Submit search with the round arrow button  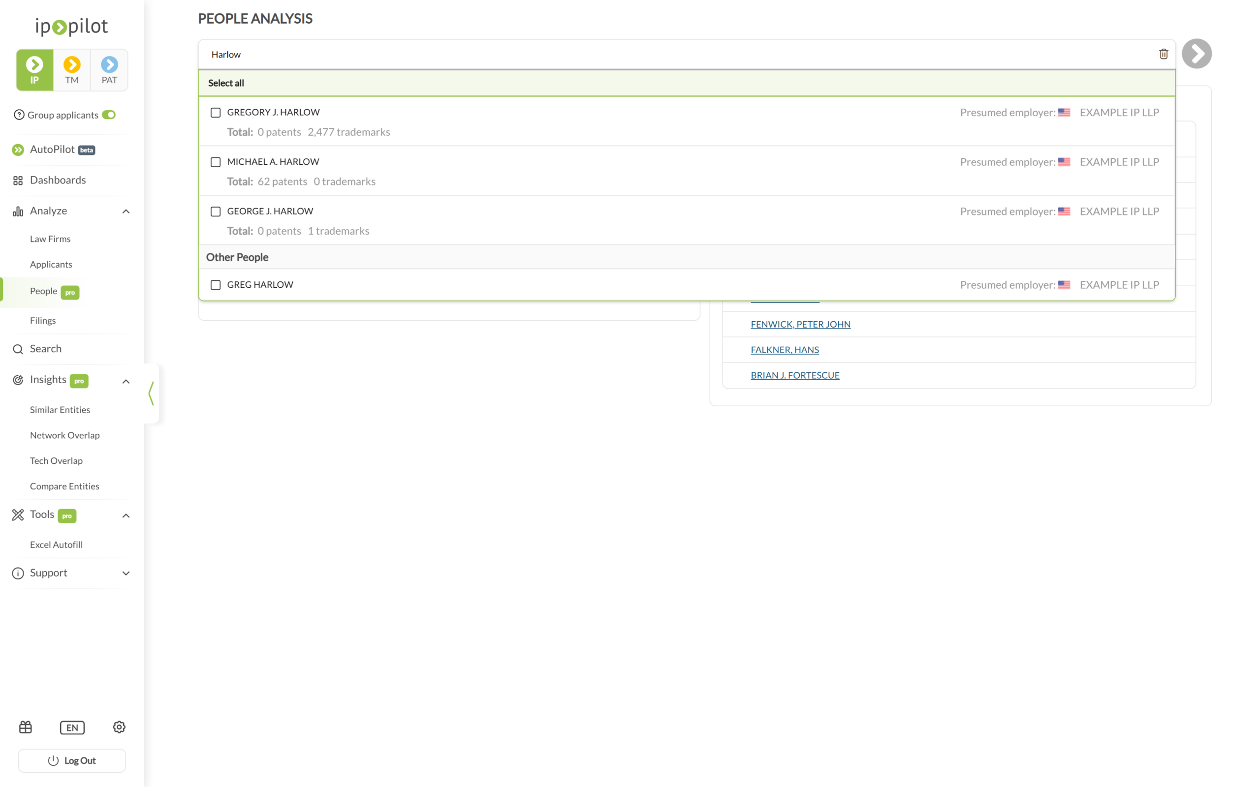(x=1197, y=54)
